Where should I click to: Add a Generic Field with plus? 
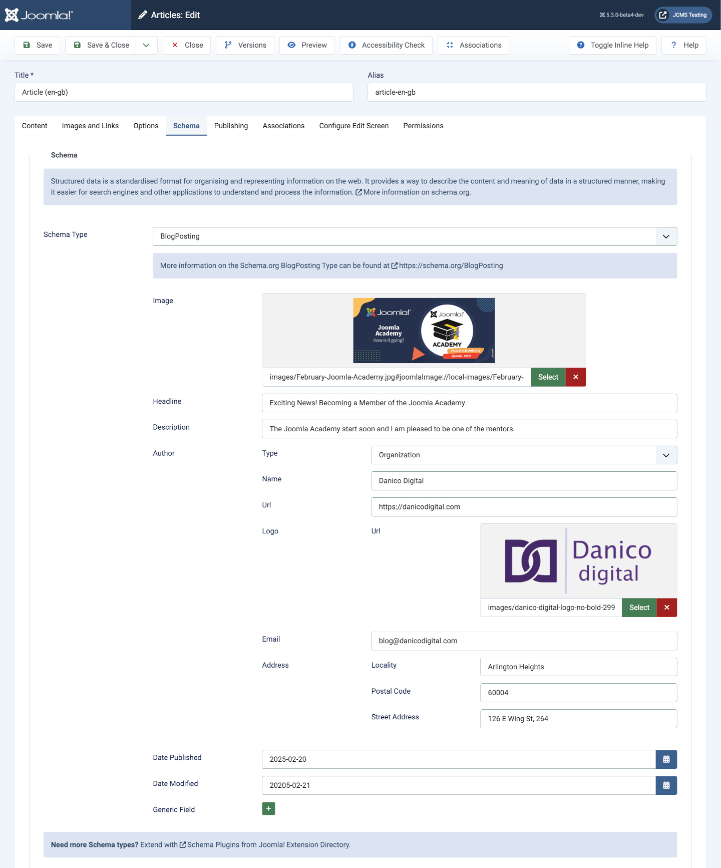[268, 808]
